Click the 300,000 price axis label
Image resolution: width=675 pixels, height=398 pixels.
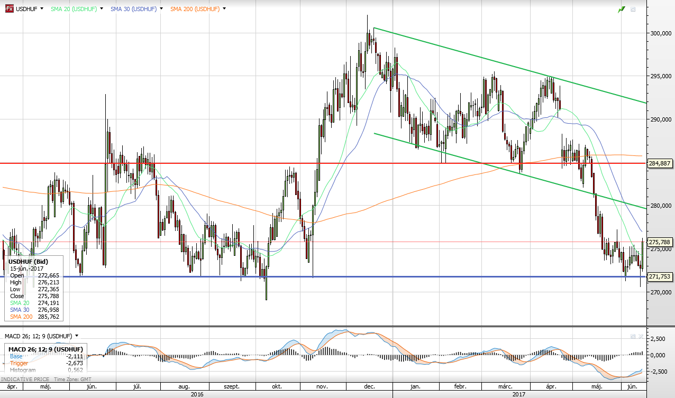point(661,33)
